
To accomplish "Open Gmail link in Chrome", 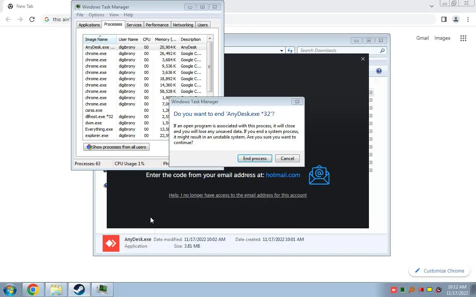I will tap(422, 38).
